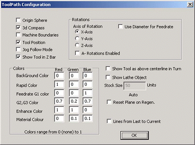Uncheck Show Tool in Z Bar
Screen dimensions: 195x145
pos(18,57)
